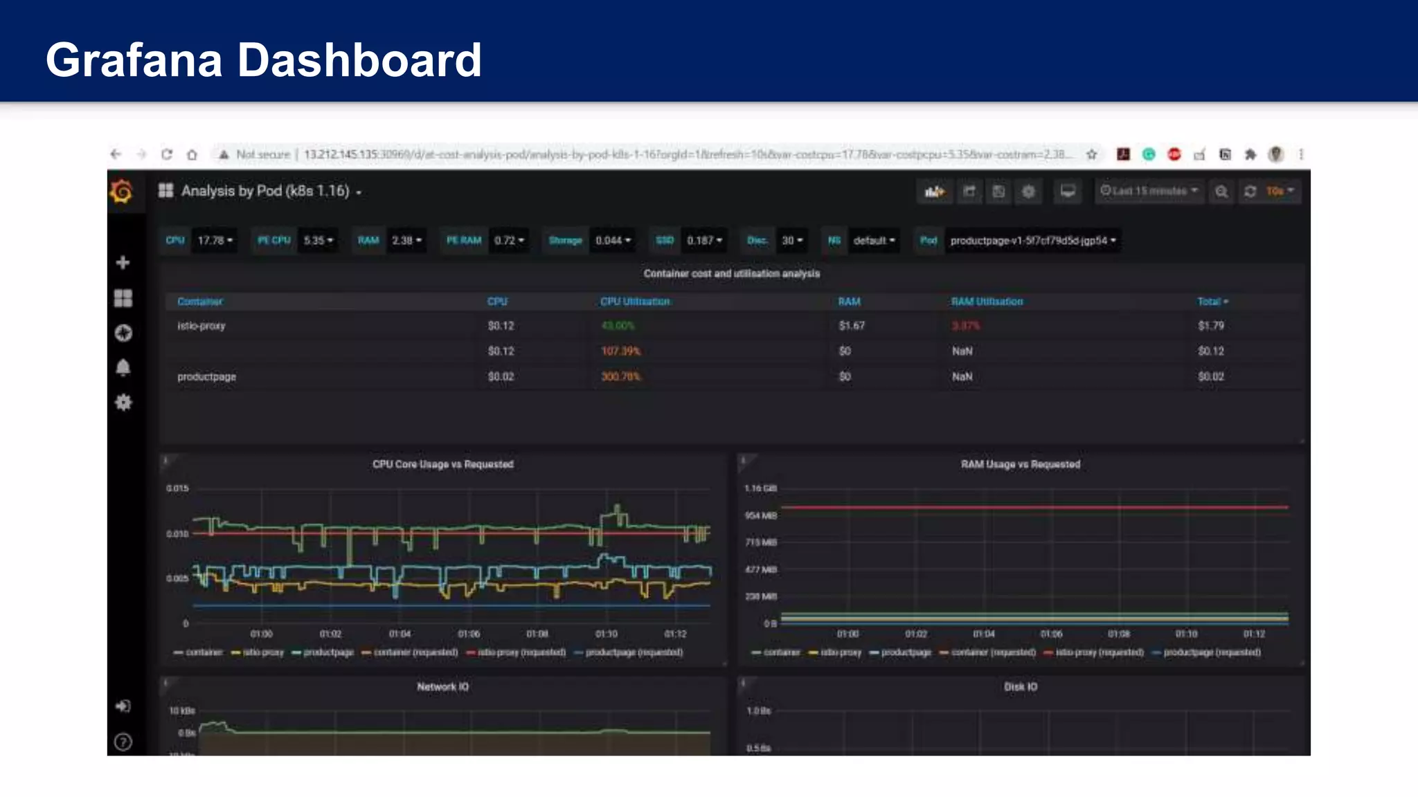The height and width of the screenshot is (797, 1418).
Task: Open the Help question mark icon
Action: 123,742
